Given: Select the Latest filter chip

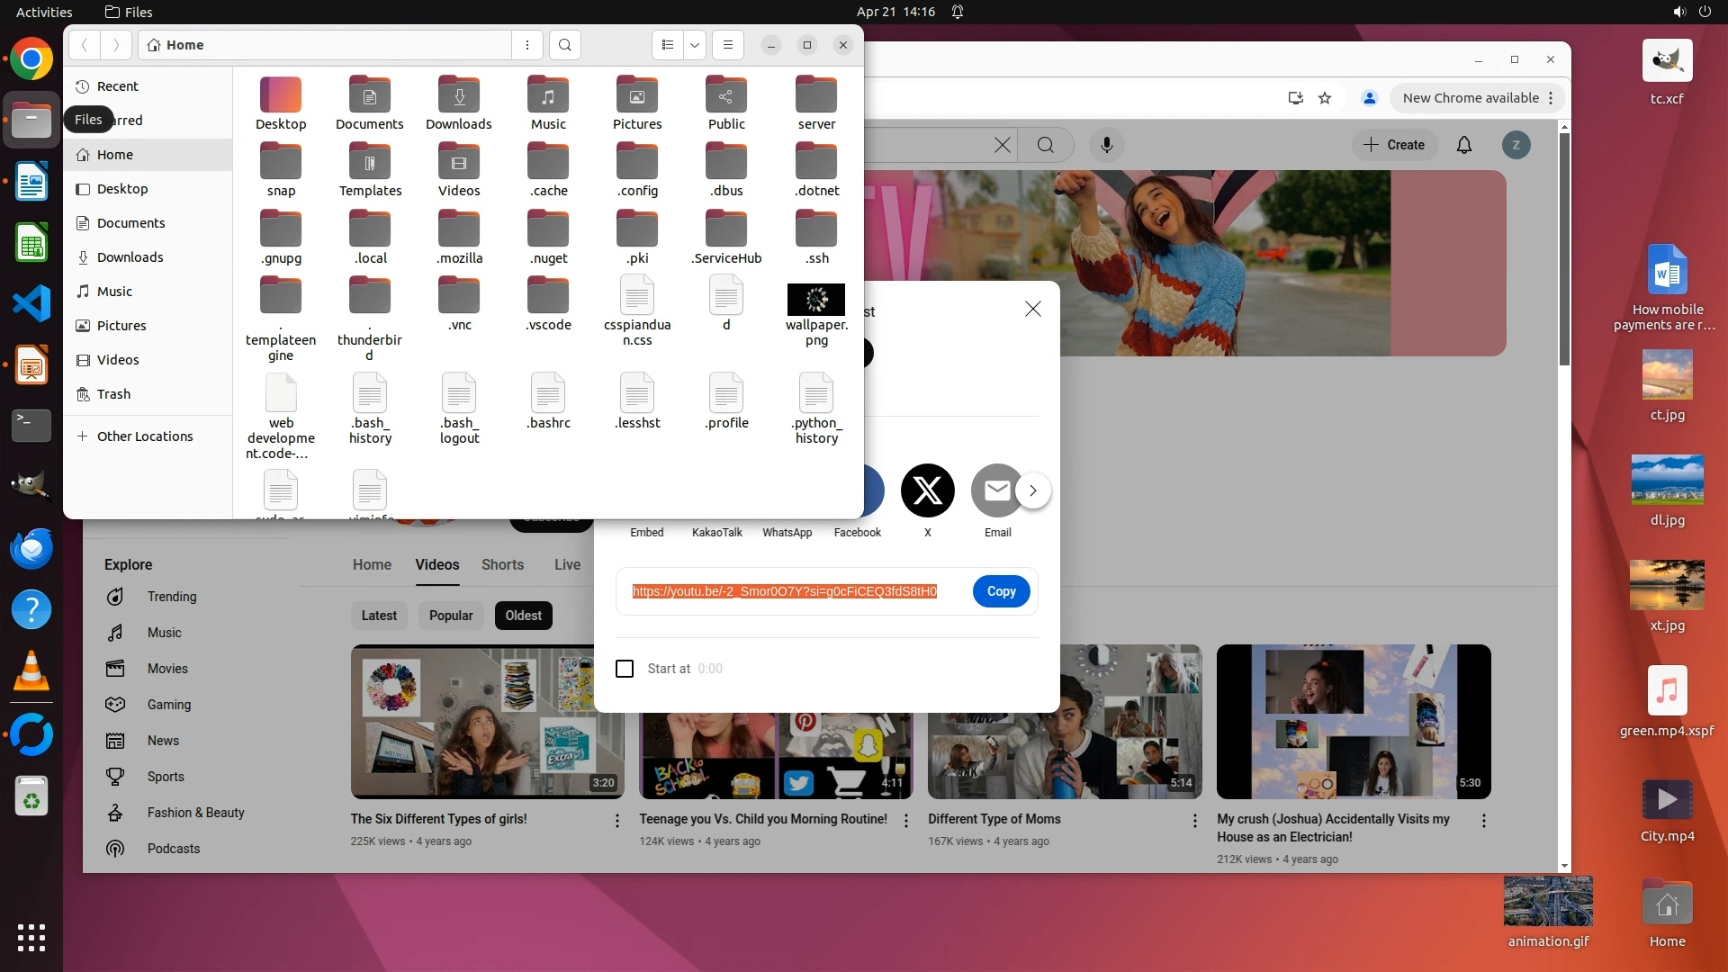Looking at the screenshot, I should click(x=379, y=616).
